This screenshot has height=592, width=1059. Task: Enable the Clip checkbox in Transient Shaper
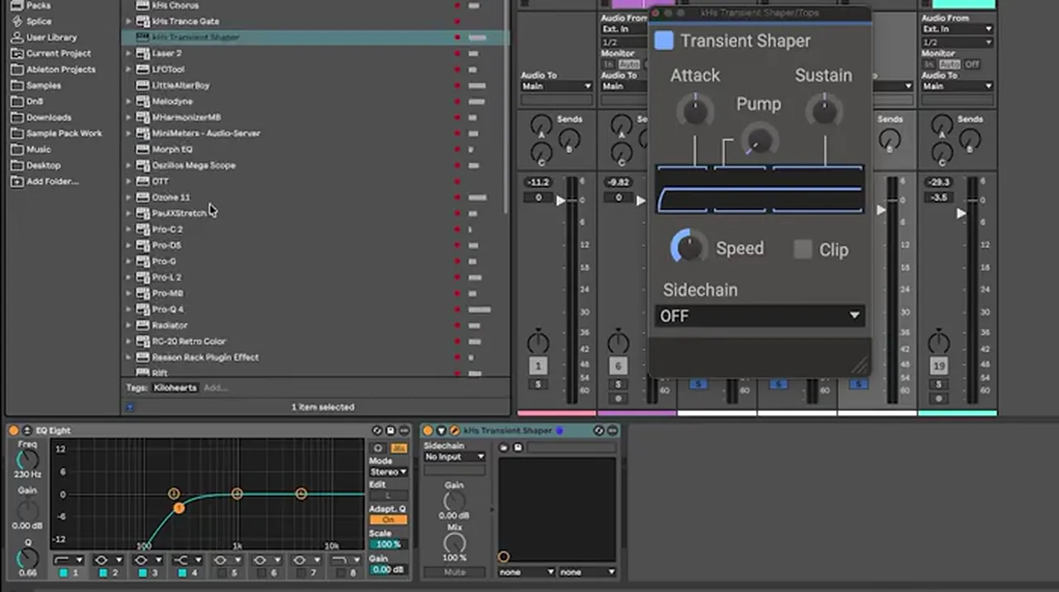[803, 249]
